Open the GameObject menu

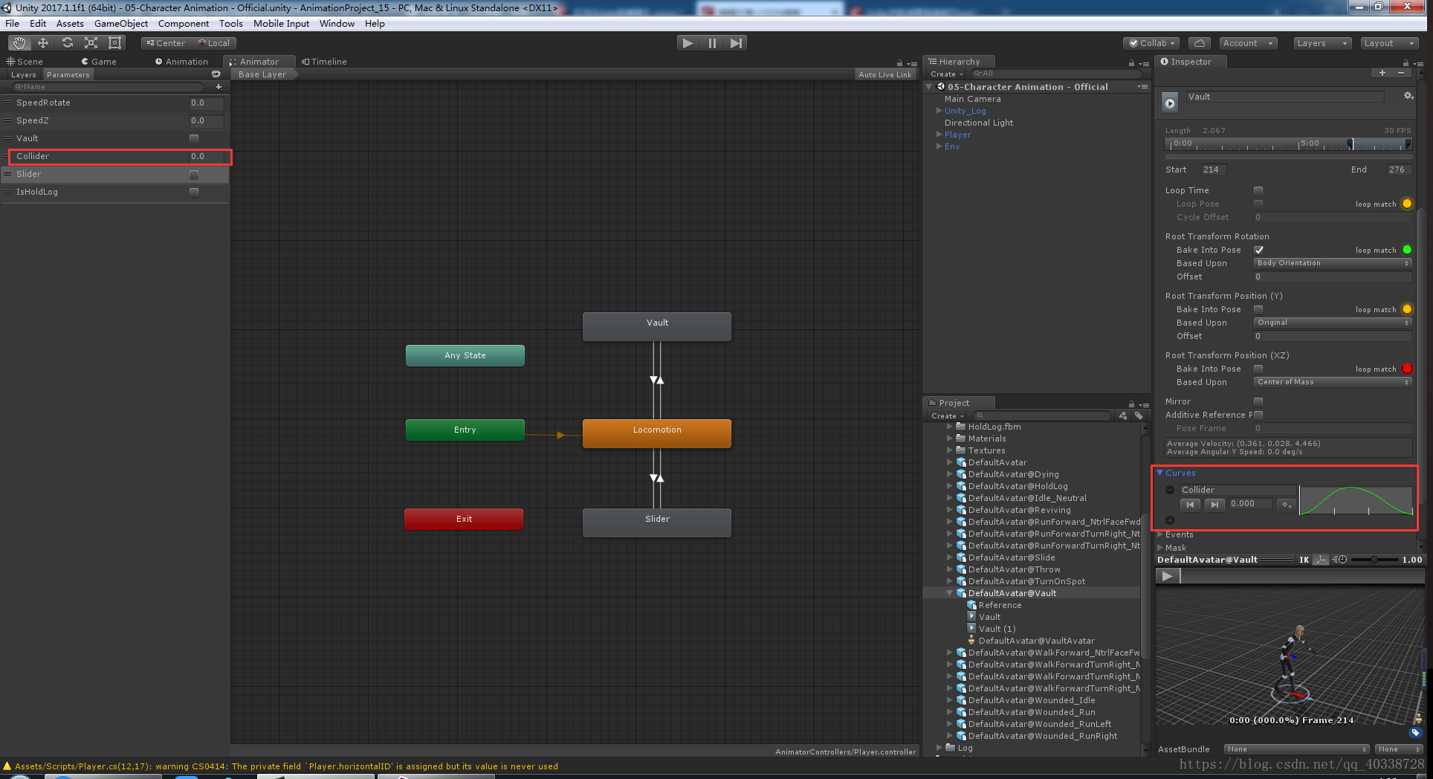click(121, 24)
